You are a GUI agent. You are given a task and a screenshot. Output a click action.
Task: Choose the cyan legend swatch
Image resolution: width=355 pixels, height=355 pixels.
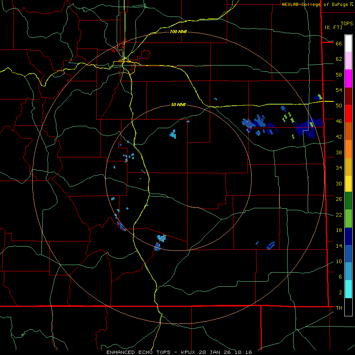click(348, 289)
